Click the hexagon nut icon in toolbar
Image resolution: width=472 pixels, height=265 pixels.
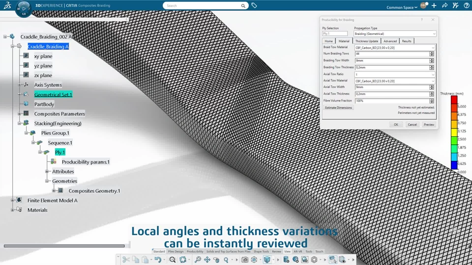(314, 259)
